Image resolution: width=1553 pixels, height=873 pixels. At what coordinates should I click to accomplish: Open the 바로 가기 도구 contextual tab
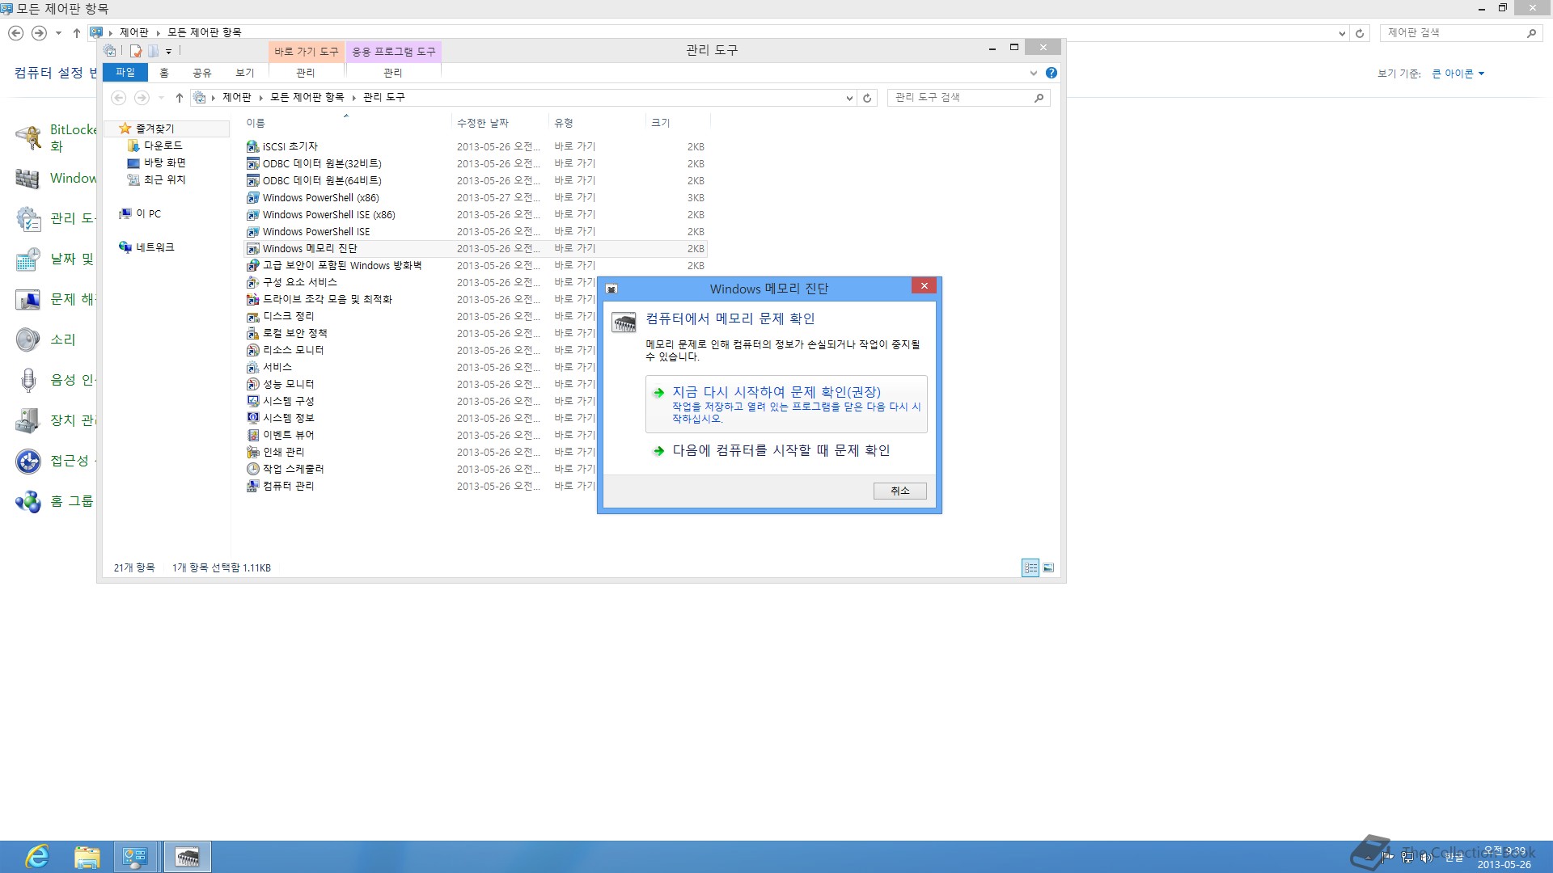[307, 51]
